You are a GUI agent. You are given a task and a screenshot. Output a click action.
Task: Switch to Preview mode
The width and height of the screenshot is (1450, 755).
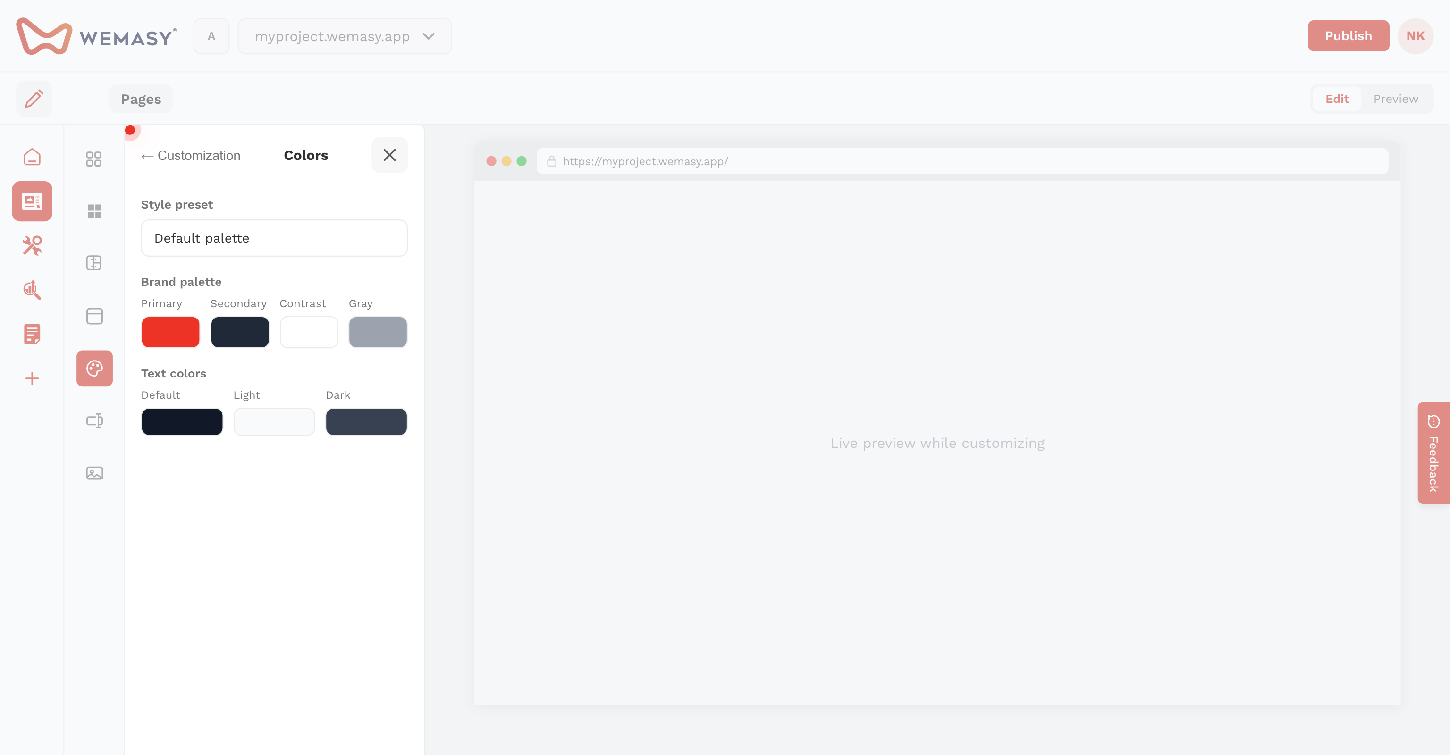[x=1395, y=99]
